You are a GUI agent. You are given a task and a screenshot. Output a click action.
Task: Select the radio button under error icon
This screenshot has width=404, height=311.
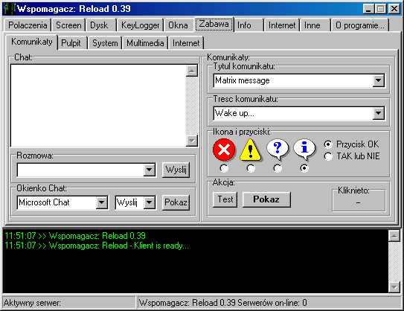point(224,168)
